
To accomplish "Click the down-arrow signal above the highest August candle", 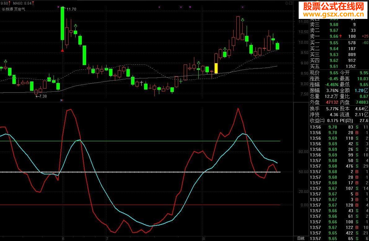I will 242,20.
